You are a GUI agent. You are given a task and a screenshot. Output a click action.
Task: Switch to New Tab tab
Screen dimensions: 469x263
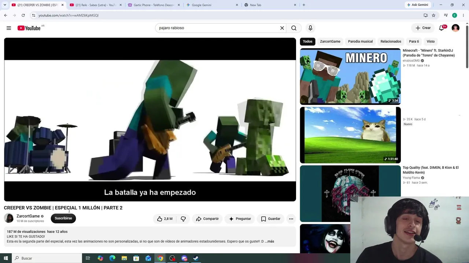coord(270,5)
